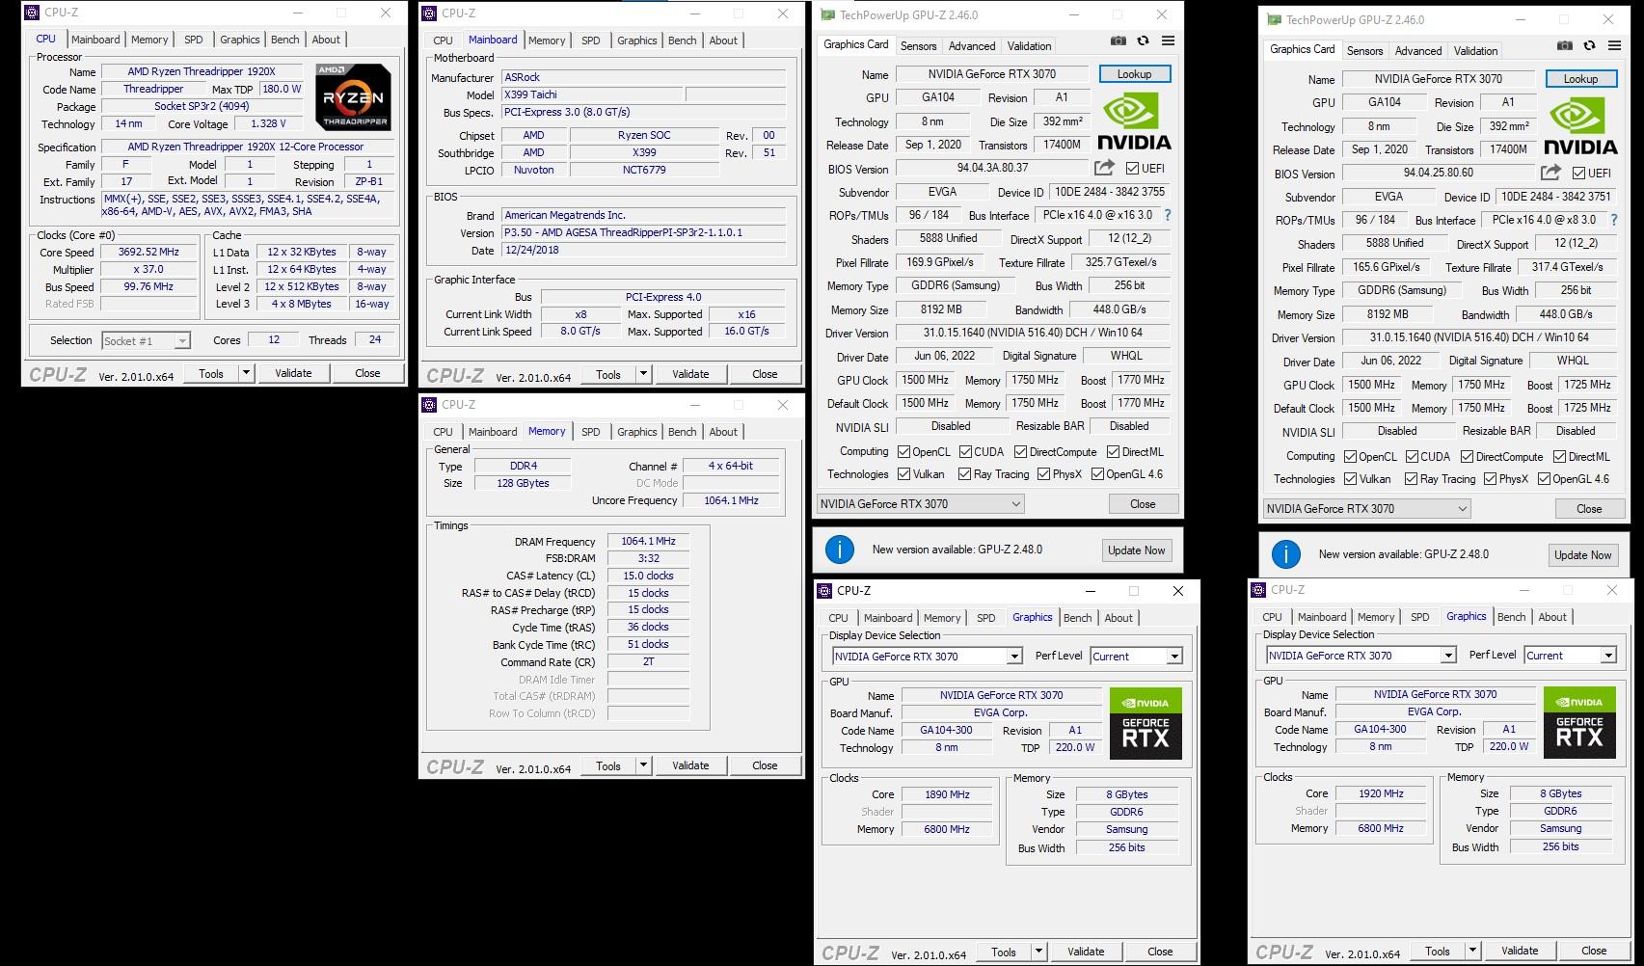Open Tools dropdown arrow in CPU-Z Memory window
1644x966 pixels.
643,765
